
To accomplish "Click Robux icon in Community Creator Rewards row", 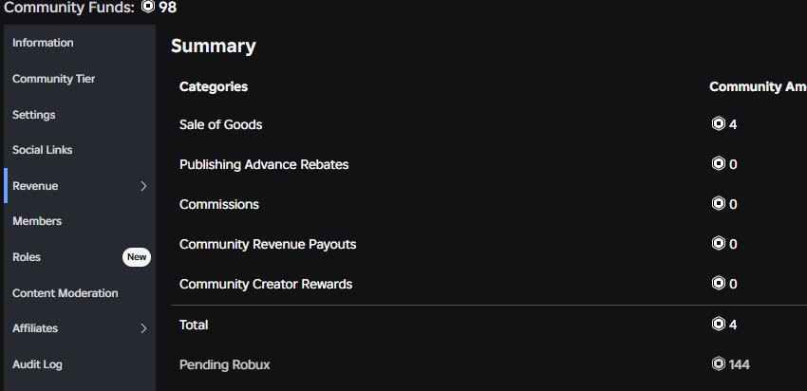I will pos(719,283).
